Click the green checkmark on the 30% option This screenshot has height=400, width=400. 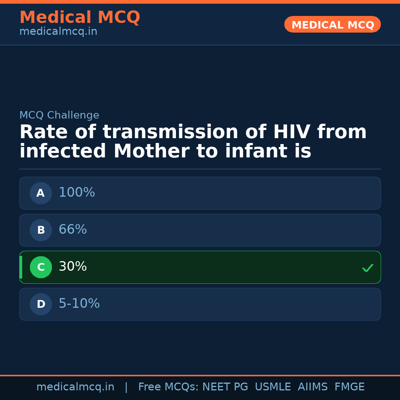367,268
